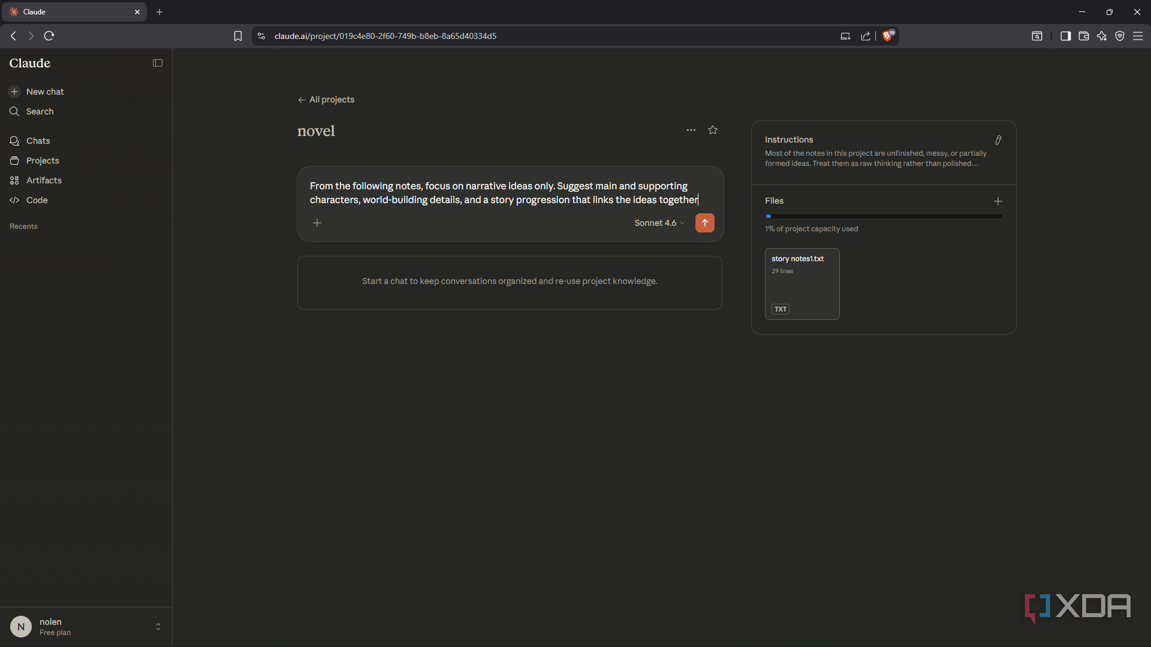Open site settings icon in address bar
This screenshot has width=1151, height=647.
[261, 36]
